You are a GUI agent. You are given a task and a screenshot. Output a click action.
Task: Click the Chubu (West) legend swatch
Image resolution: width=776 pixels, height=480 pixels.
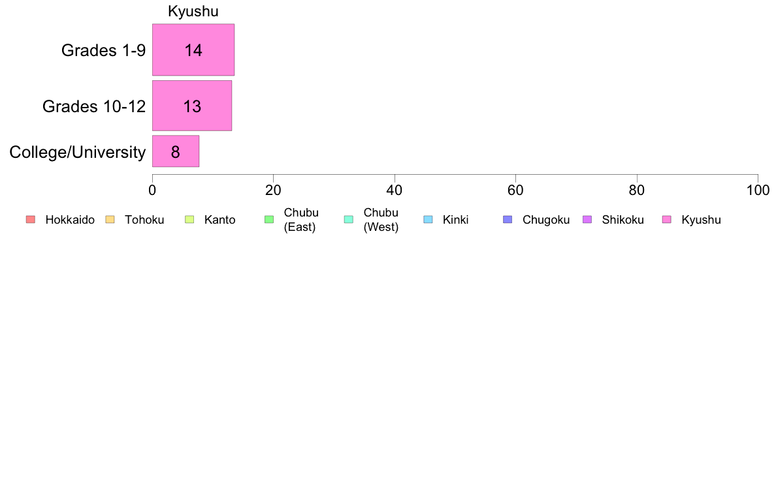pyautogui.click(x=349, y=220)
